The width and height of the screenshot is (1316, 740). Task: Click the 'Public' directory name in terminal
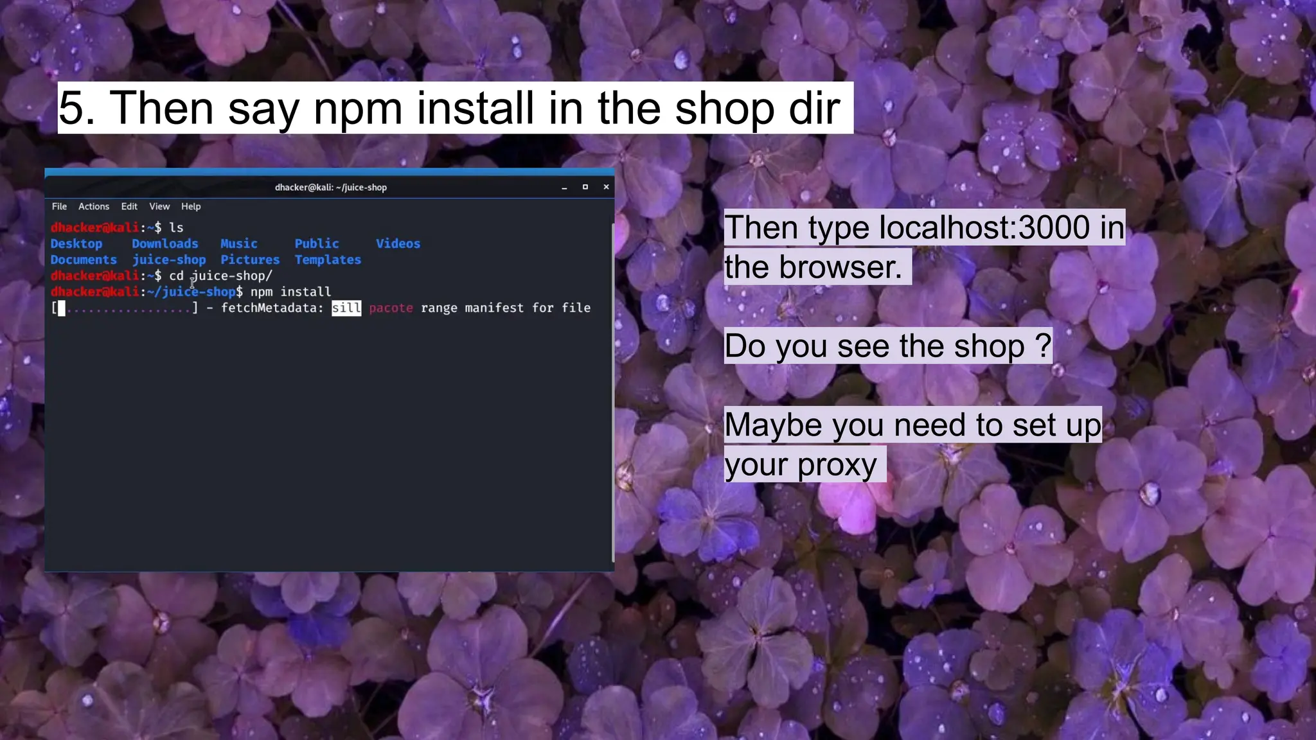pyautogui.click(x=317, y=243)
